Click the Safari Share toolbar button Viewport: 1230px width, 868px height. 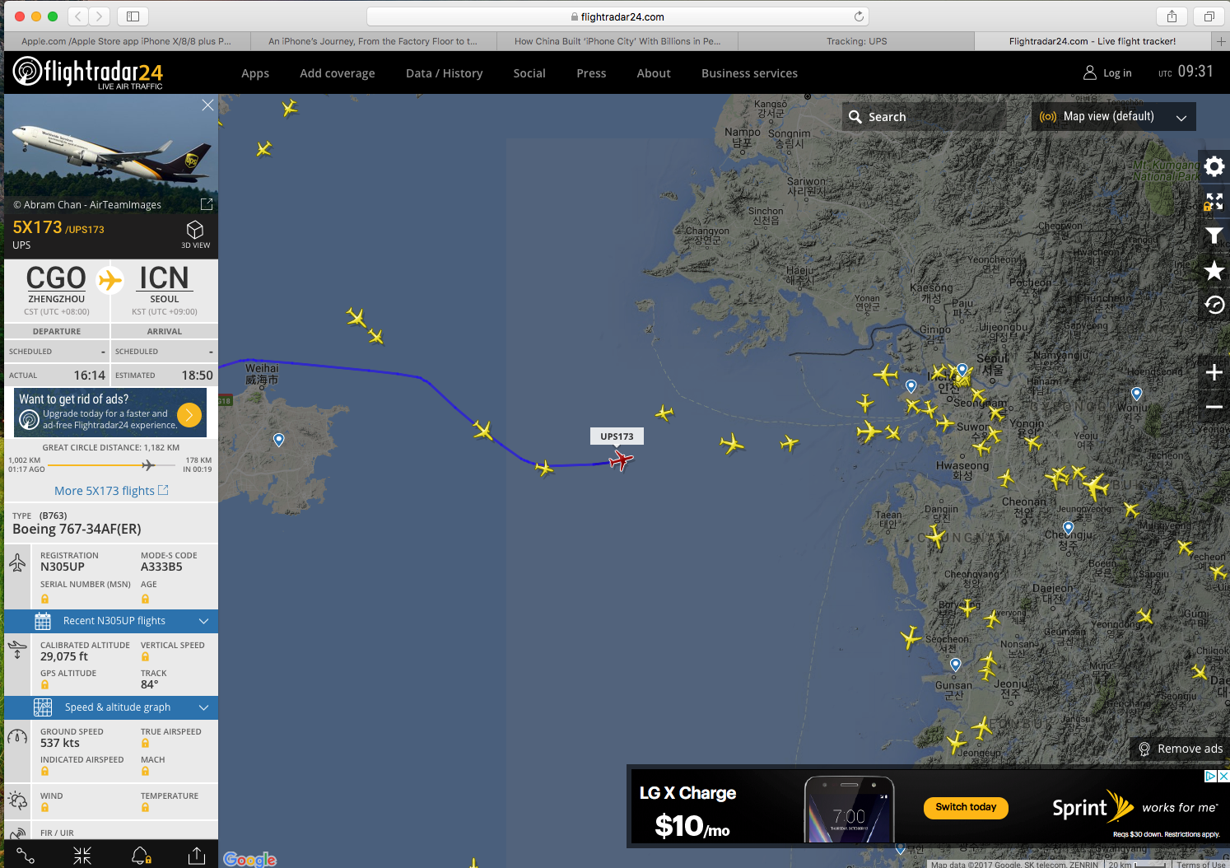1172,16
